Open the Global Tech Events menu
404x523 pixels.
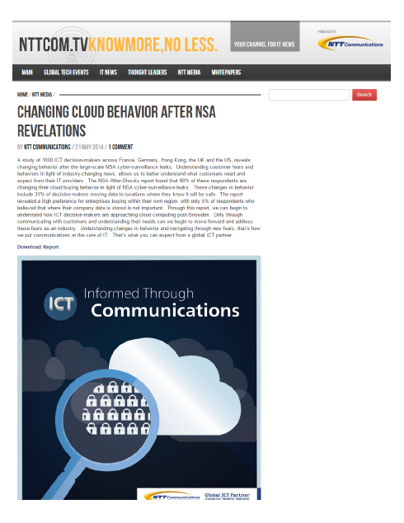[66, 72]
